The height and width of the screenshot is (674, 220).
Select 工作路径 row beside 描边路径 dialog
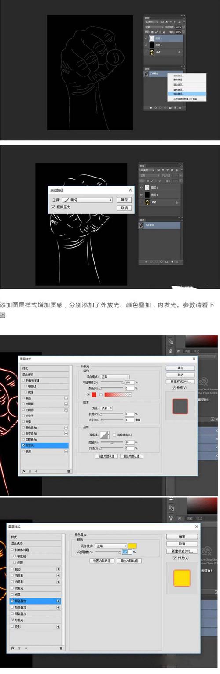tap(159, 225)
